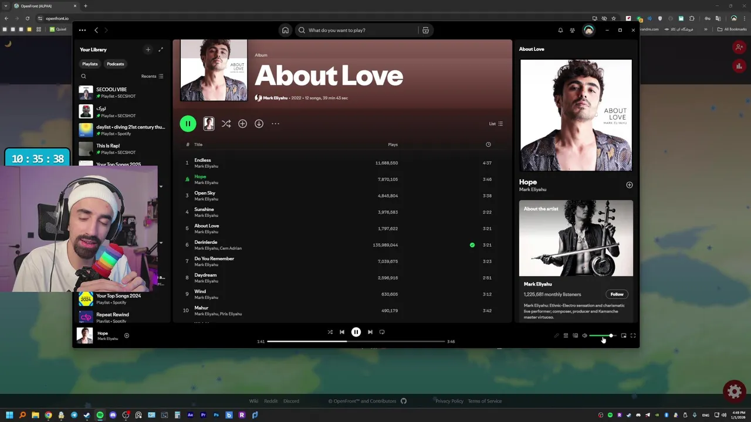Open SECOOLi VIBE playlist
Screen dimensions: 751x422
tap(122, 93)
